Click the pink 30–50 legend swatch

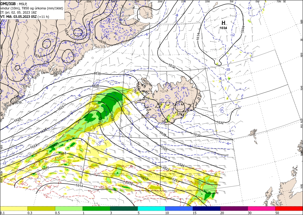point(262,208)
